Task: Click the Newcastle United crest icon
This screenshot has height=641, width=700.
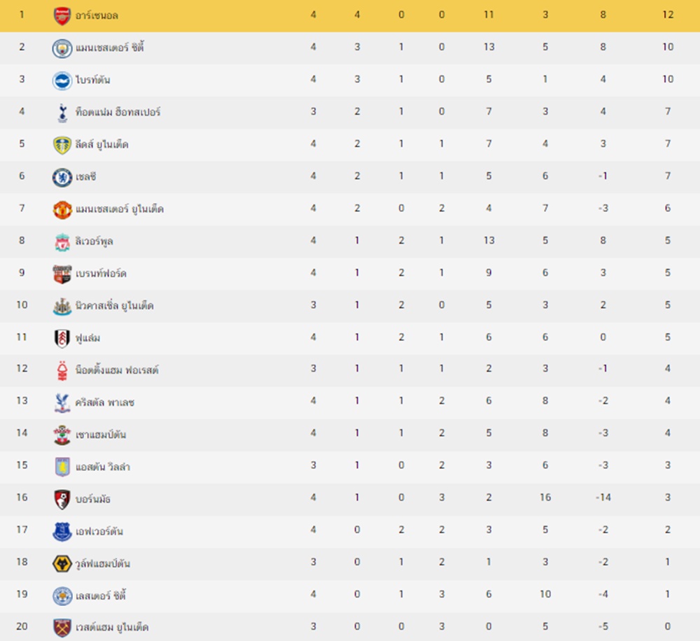Action: tap(62, 306)
